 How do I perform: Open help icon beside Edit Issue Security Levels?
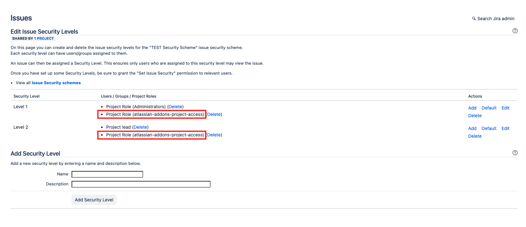515,31
